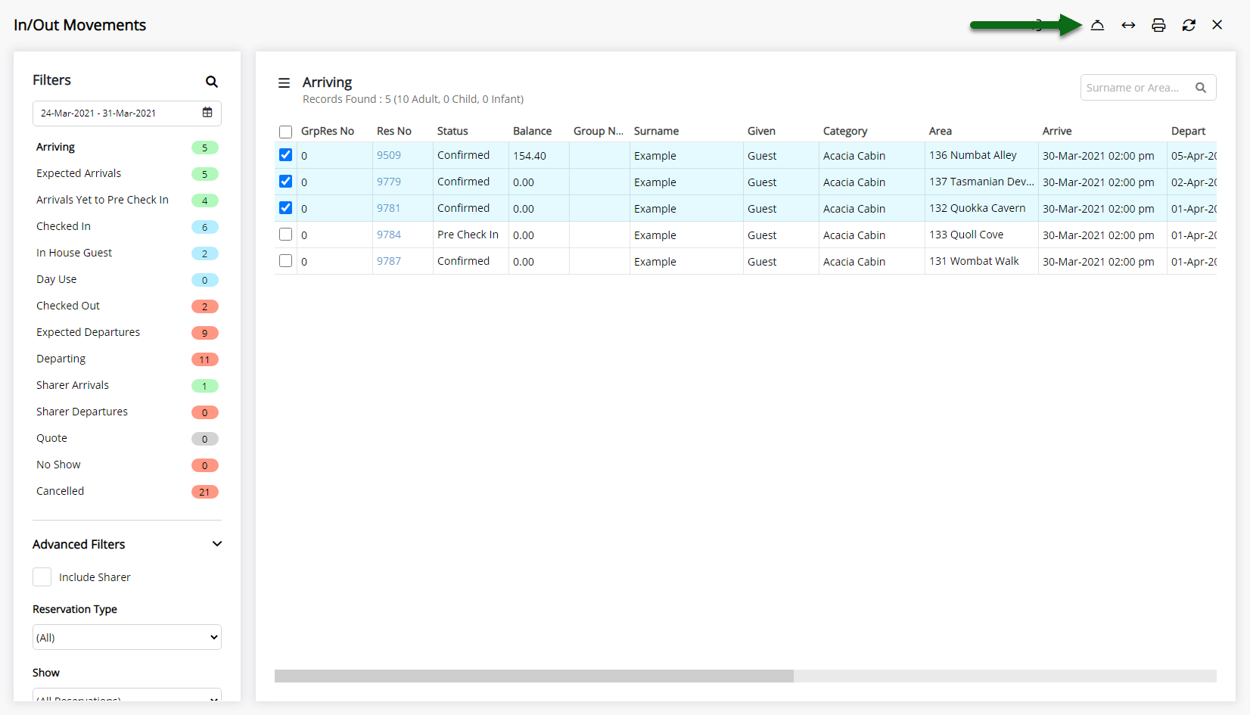
Task: Toggle the select-all header checkbox
Action: [285, 132]
